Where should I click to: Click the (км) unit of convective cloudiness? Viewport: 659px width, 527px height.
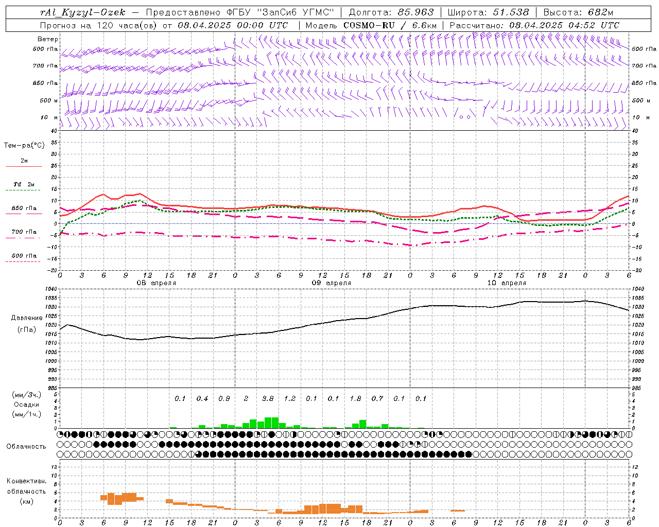(26, 502)
